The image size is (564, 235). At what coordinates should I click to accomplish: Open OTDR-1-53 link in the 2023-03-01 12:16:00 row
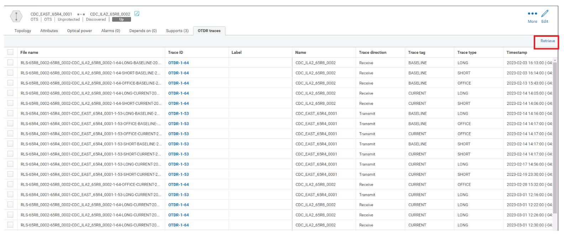tap(179, 195)
